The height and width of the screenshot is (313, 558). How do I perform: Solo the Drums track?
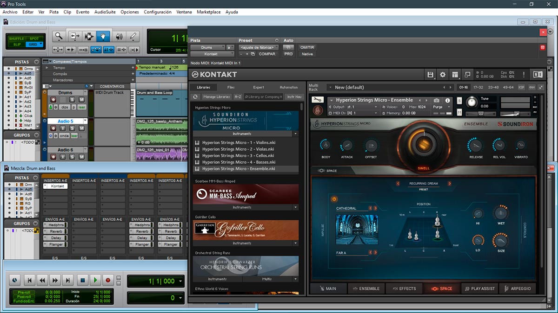coord(72,100)
